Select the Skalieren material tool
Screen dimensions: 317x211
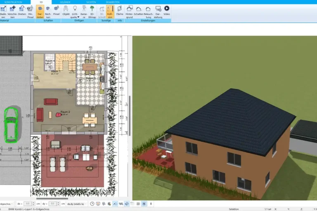(3, 12)
